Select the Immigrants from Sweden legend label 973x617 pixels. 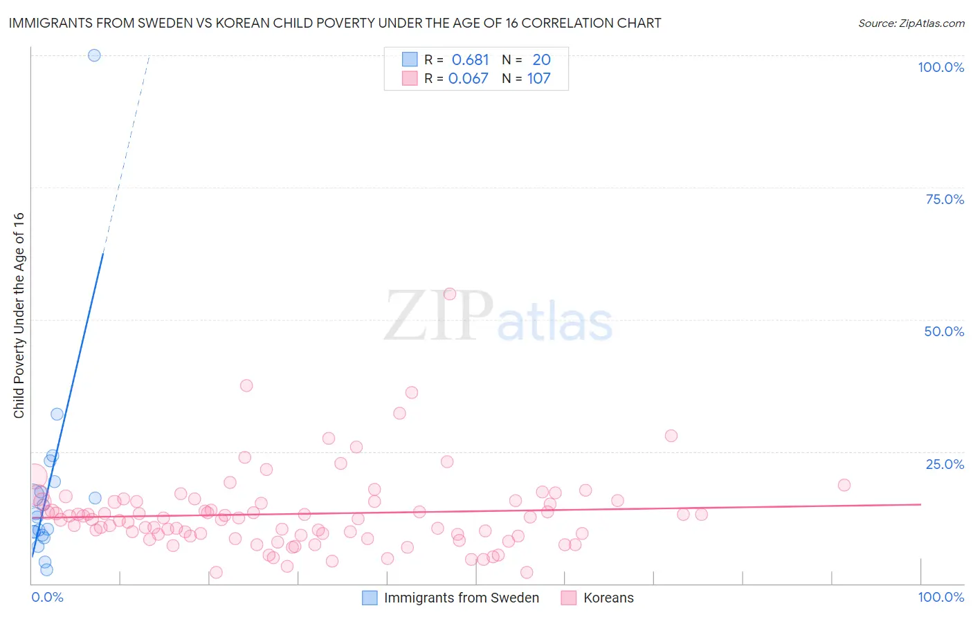pyautogui.click(x=462, y=598)
